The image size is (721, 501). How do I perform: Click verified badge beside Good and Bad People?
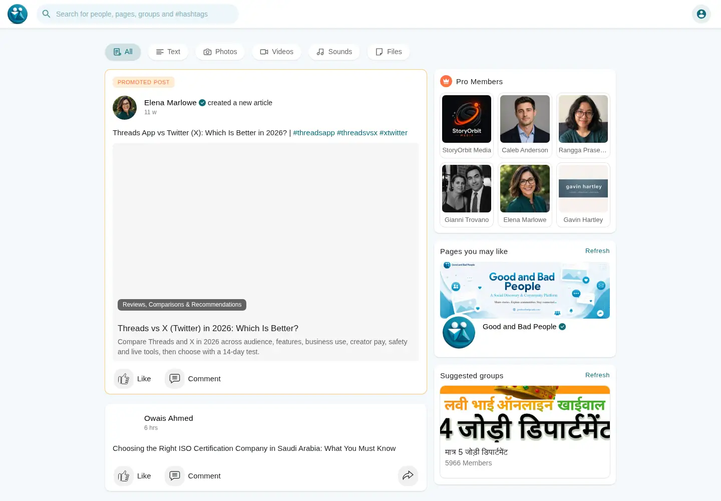coord(562,327)
